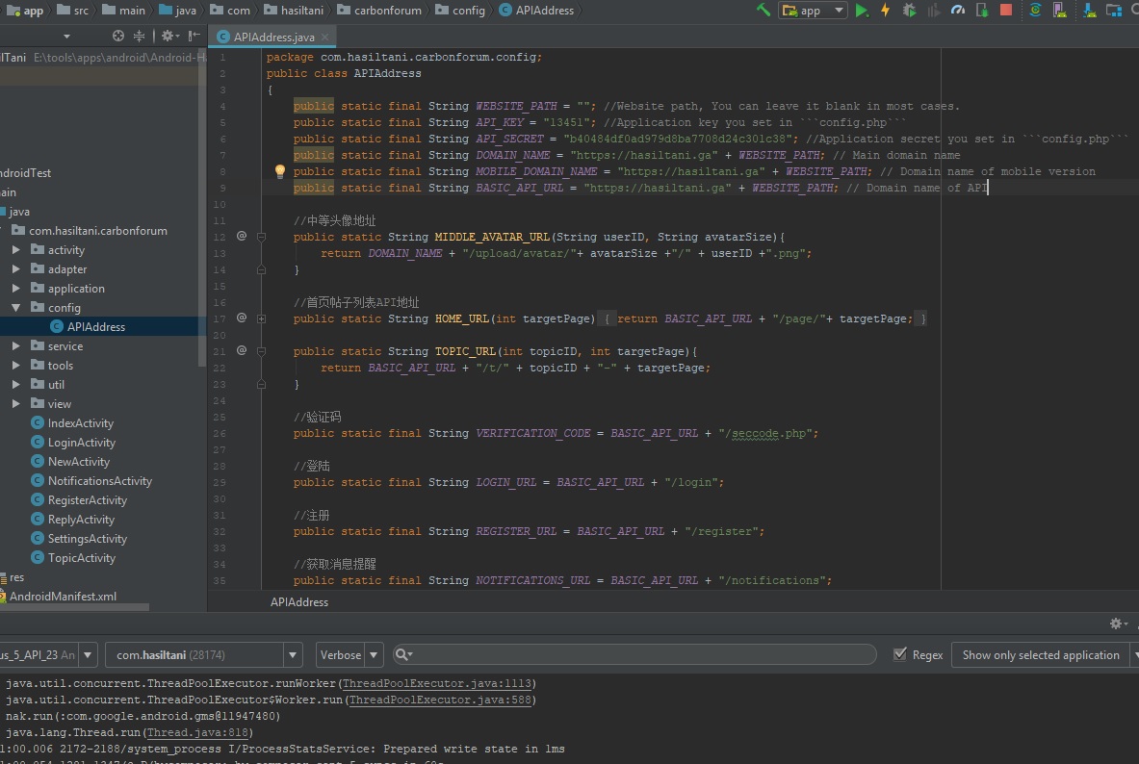Click the Logcat search magnifier icon

point(403,654)
